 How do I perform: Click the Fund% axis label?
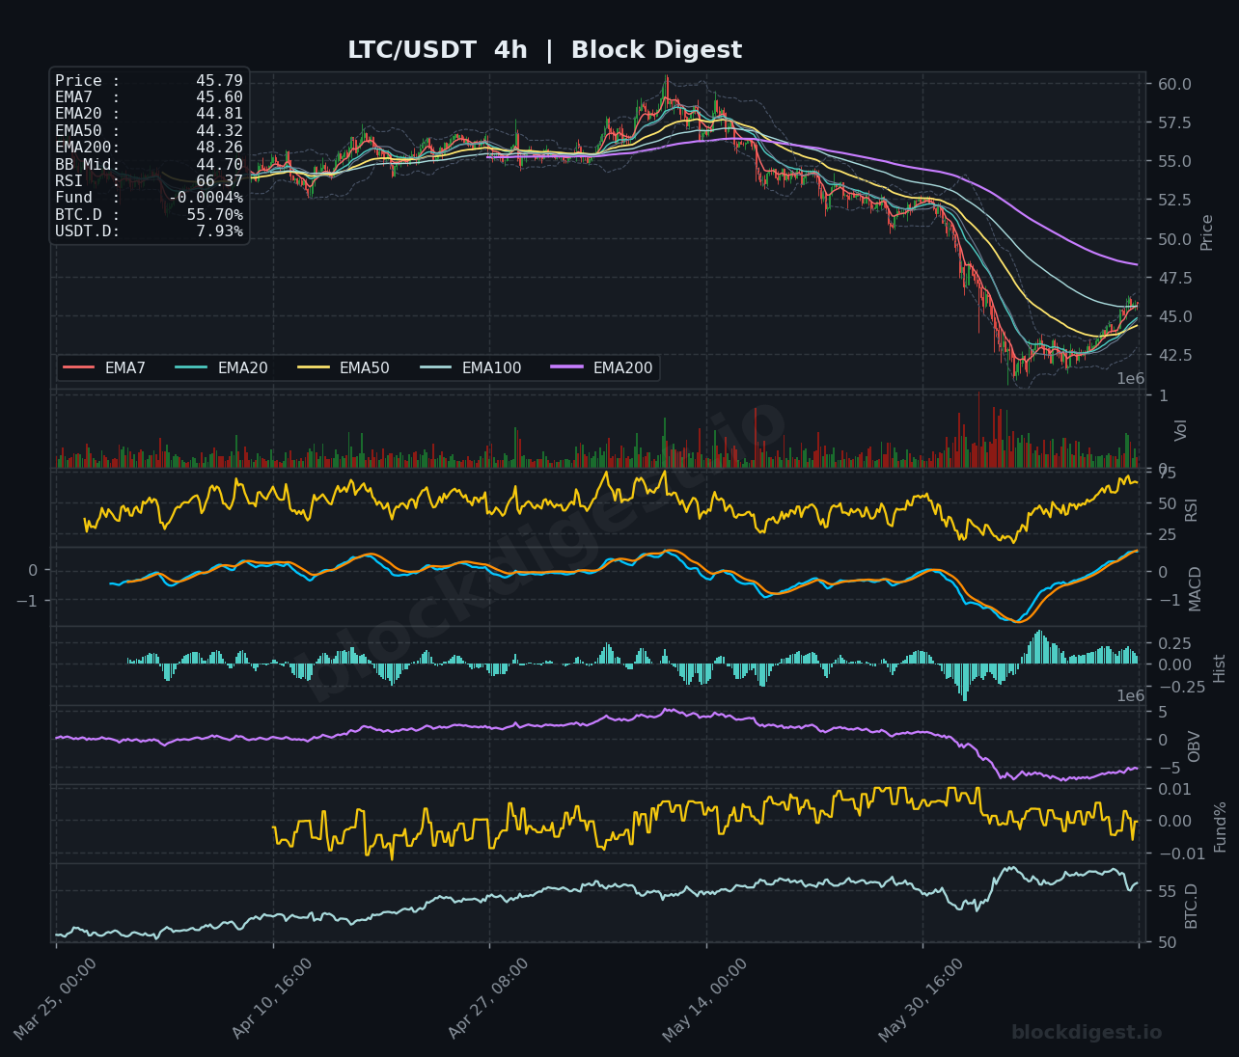point(1220,827)
